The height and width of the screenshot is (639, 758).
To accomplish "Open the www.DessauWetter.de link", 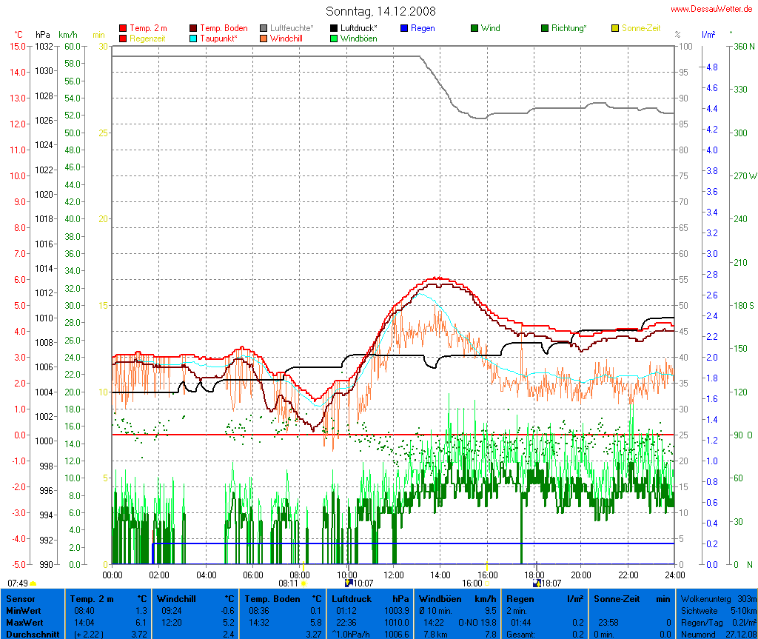I will pyautogui.click(x=713, y=8).
